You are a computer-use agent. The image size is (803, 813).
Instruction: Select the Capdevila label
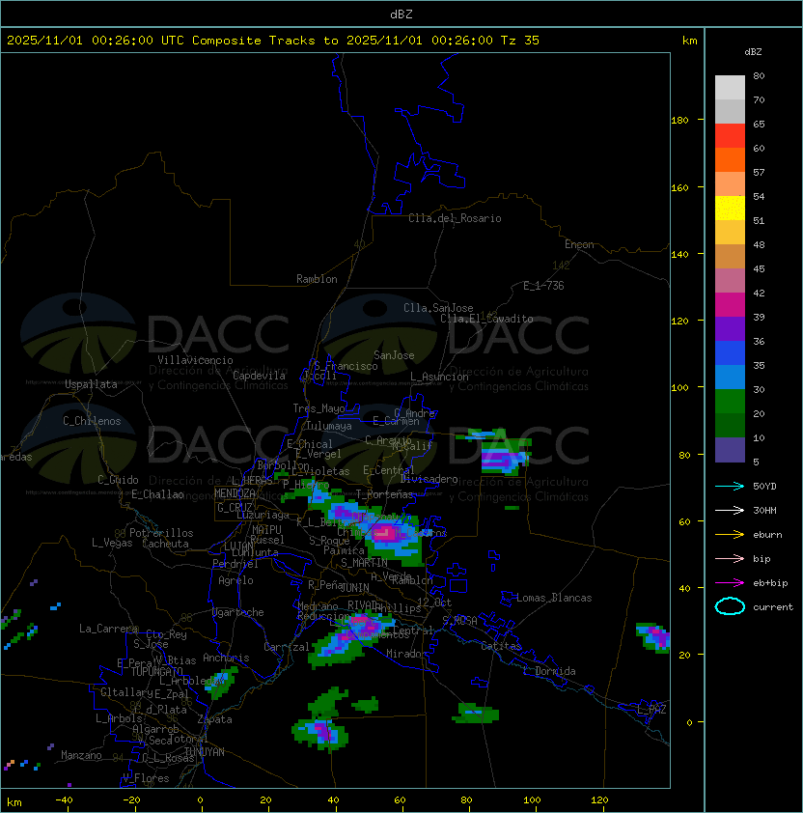click(x=259, y=376)
